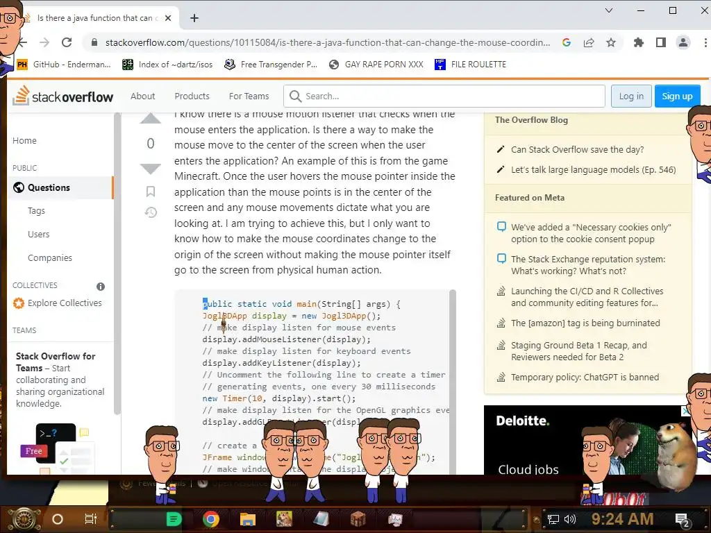Click the Log in button
The height and width of the screenshot is (533, 711).
tap(631, 96)
